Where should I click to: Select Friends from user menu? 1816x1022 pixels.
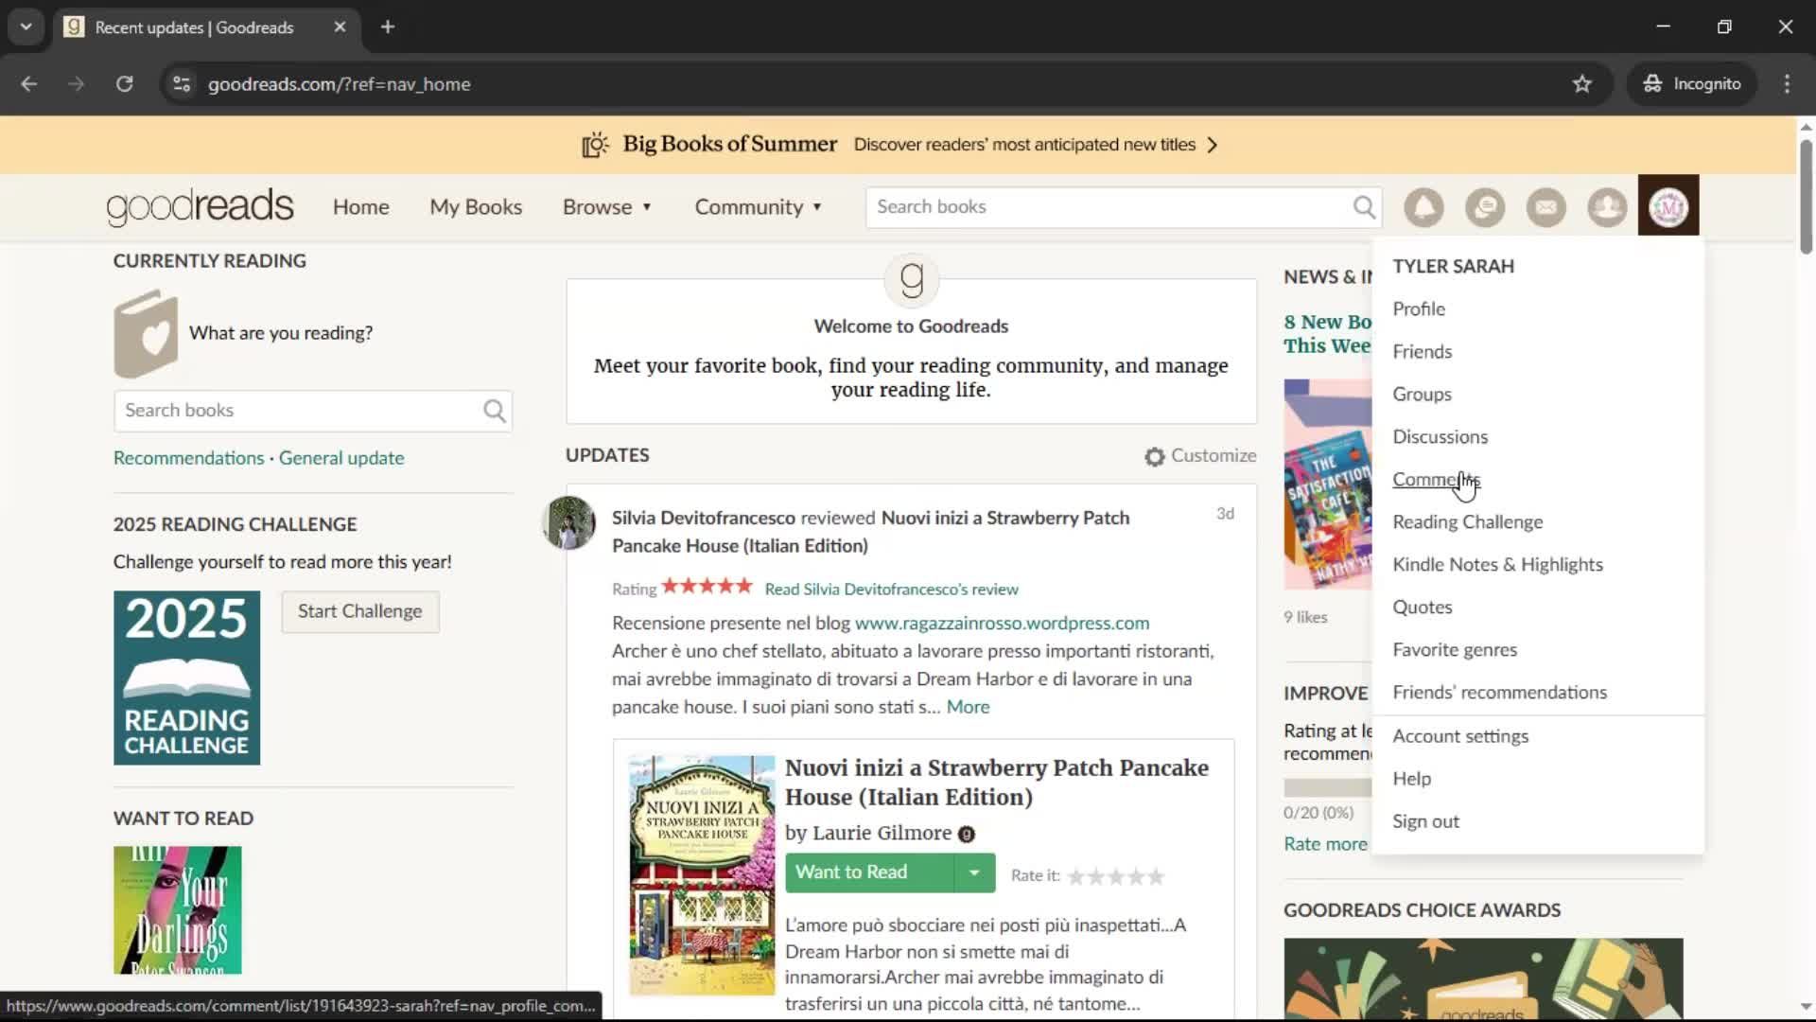1422,352
